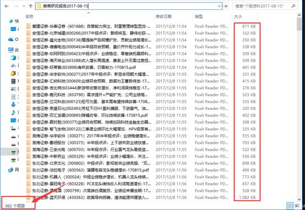The width and height of the screenshot is (305, 210).
Task: Click the go-to arrow beside address bar
Action: tap(225, 6)
